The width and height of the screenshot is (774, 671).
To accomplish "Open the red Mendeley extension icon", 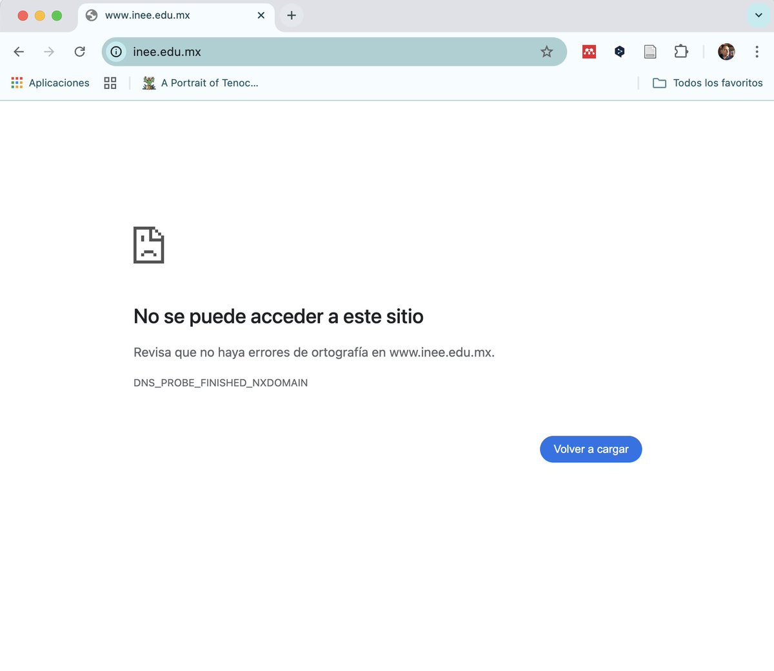I will tap(589, 52).
